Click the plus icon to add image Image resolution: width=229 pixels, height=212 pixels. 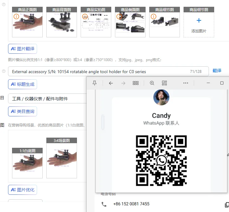(x=199, y=20)
